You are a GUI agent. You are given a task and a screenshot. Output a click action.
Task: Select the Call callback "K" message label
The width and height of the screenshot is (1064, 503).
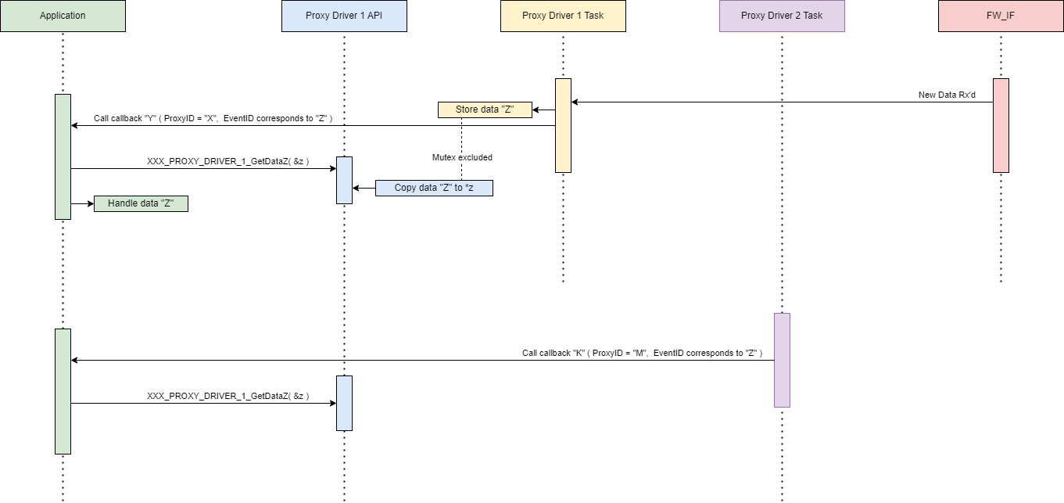pos(642,353)
